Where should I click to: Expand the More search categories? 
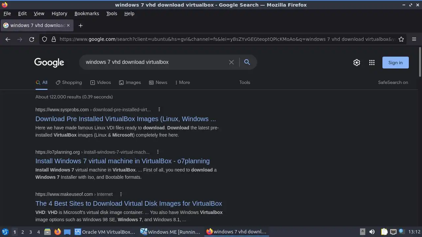183,82
